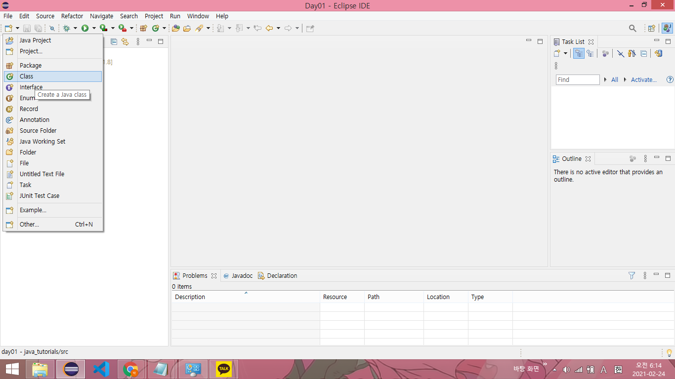Image resolution: width=675 pixels, height=379 pixels.
Task: Click the New Java Class toolbar icon
Action: coord(156,28)
